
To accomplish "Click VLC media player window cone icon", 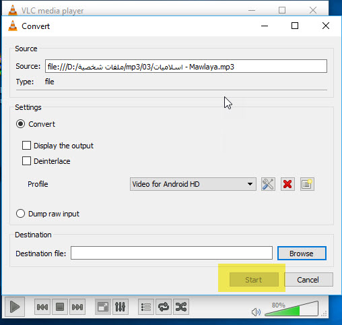I will pos(13,10).
